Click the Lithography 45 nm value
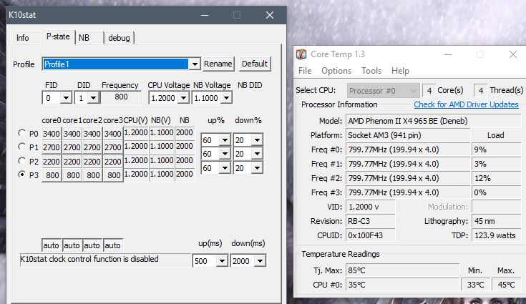 click(496, 221)
